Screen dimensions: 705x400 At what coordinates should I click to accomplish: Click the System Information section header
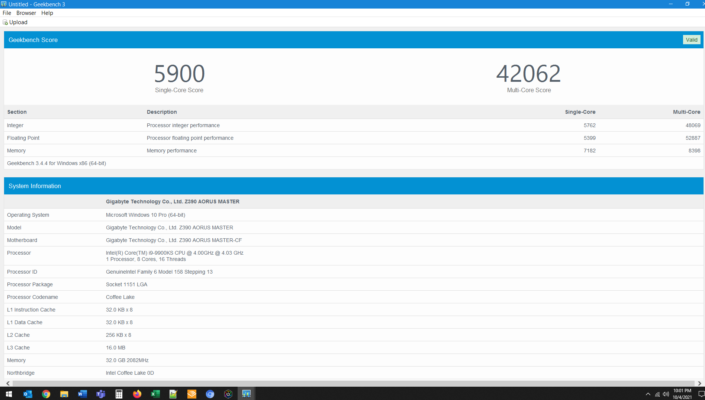(353, 186)
